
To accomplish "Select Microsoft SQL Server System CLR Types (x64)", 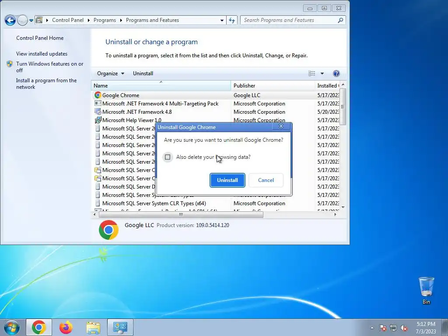I will [x=154, y=203].
